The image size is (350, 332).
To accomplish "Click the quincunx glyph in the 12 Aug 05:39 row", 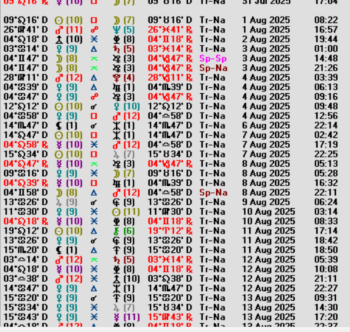I will pyautogui.click(x=94, y=260).
